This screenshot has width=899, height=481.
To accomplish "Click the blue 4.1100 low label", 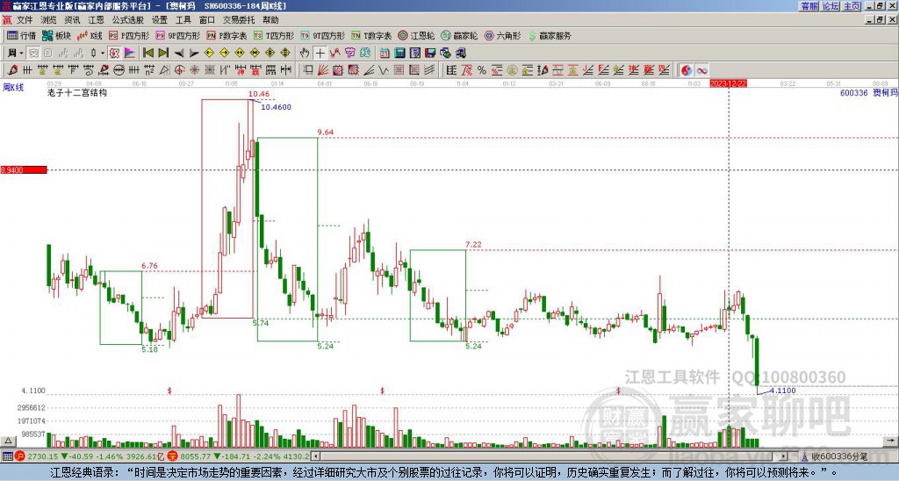I will (782, 391).
